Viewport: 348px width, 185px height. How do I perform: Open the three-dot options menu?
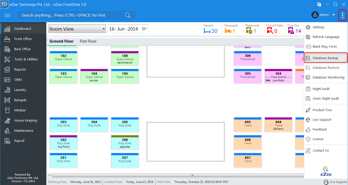342,15
